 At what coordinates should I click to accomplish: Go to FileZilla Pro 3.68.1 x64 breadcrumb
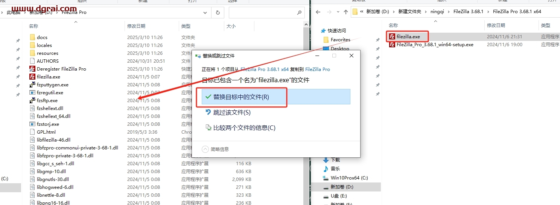(517, 12)
